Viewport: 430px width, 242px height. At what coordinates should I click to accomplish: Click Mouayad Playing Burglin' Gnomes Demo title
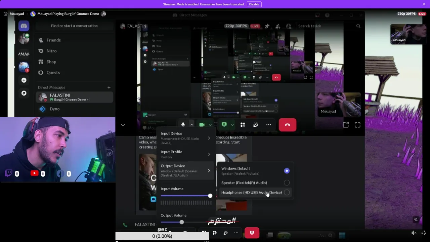(x=68, y=14)
